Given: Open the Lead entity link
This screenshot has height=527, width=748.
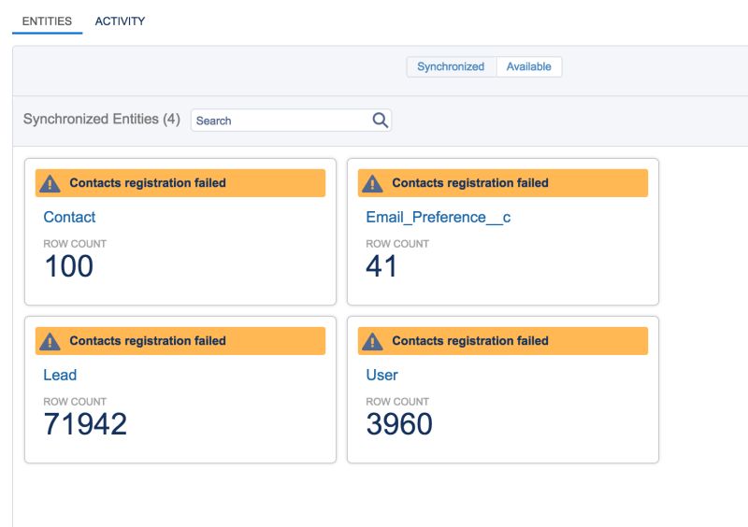Looking at the screenshot, I should coord(60,375).
